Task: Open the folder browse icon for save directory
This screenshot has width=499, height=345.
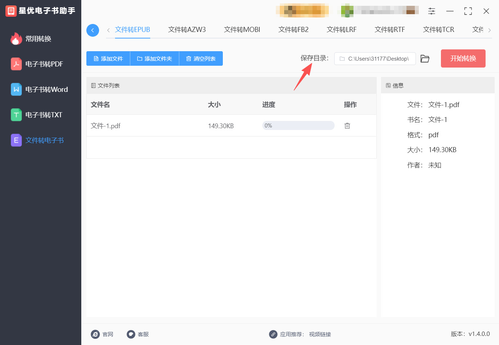Action: pyautogui.click(x=425, y=58)
